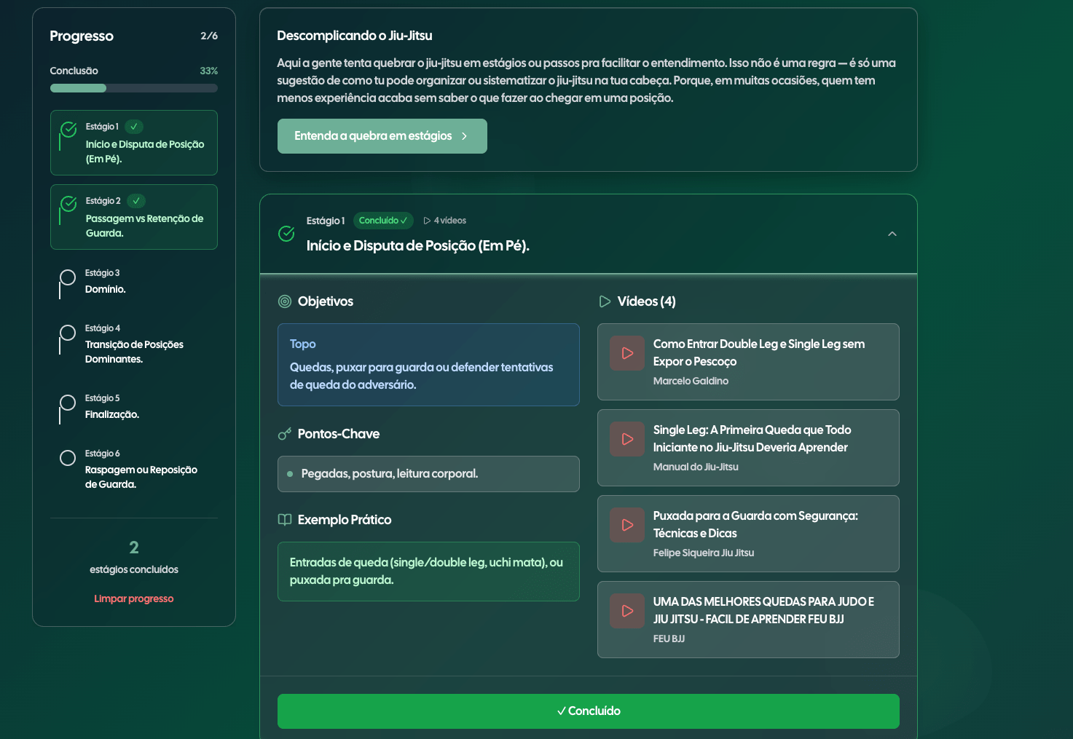Viewport: 1073px width, 739px height.
Task: Expand Entenda a quebra em estágios
Action: [382, 136]
